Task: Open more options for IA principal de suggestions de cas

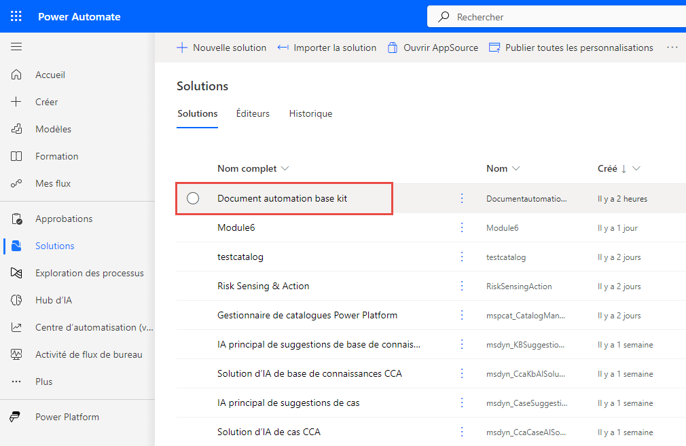Action: (x=462, y=403)
